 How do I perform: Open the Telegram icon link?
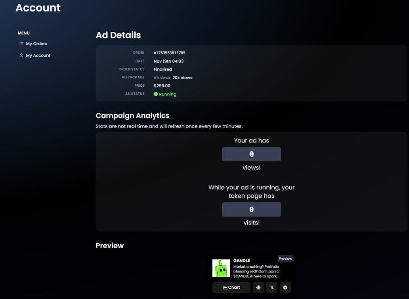pos(285,288)
